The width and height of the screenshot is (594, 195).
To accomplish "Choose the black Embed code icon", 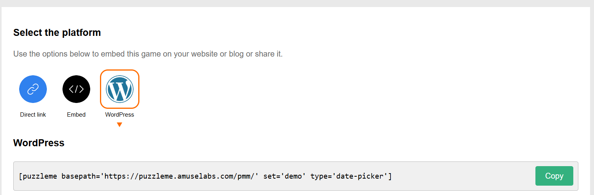I will click(76, 89).
